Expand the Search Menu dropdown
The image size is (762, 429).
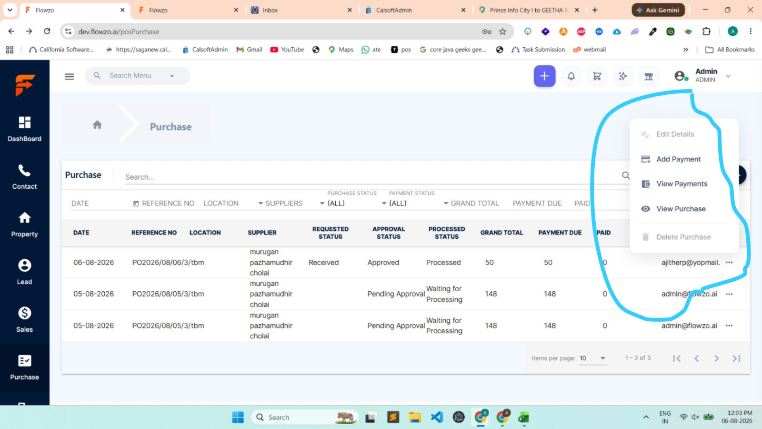[172, 76]
